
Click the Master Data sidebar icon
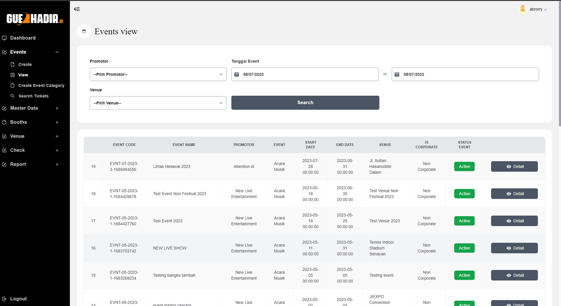5,108
